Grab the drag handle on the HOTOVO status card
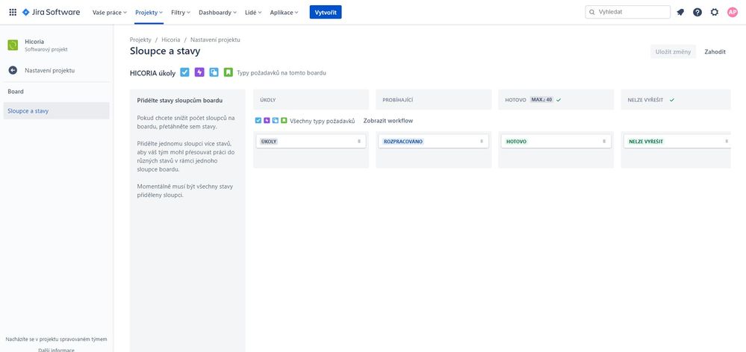746x352 pixels. coord(604,142)
